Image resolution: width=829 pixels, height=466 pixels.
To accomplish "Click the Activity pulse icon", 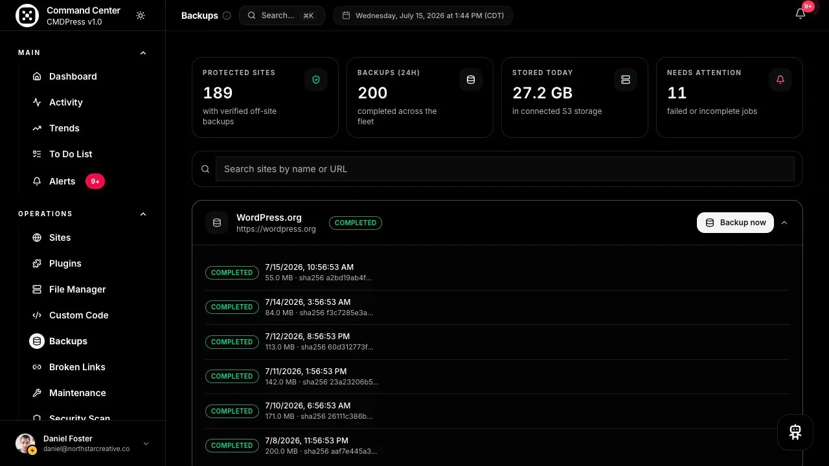I will pos(37,102).
